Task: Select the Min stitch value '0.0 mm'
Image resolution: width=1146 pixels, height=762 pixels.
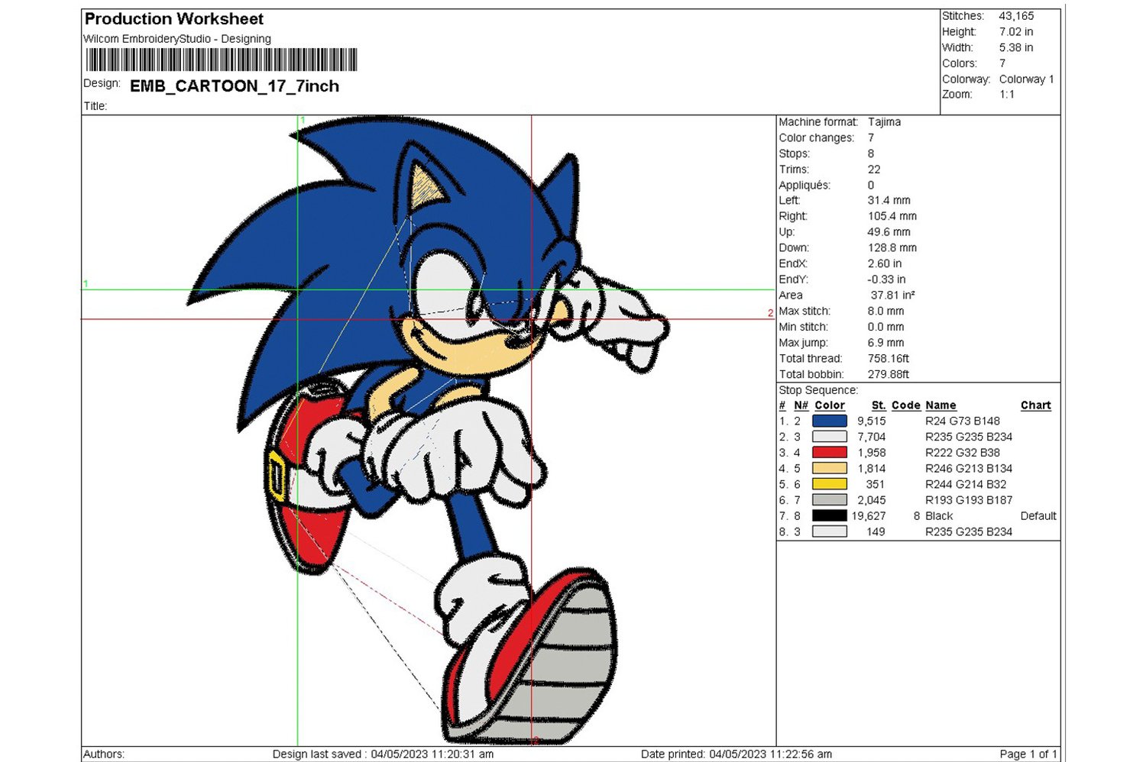Action: [x=885, y=327]
